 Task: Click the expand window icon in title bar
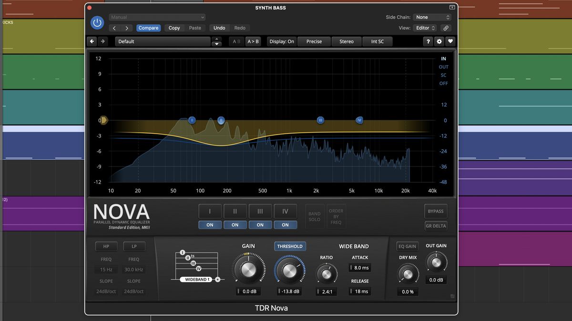pos(452,8)
